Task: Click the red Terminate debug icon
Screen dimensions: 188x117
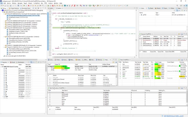Action: [x=29, y=6]
